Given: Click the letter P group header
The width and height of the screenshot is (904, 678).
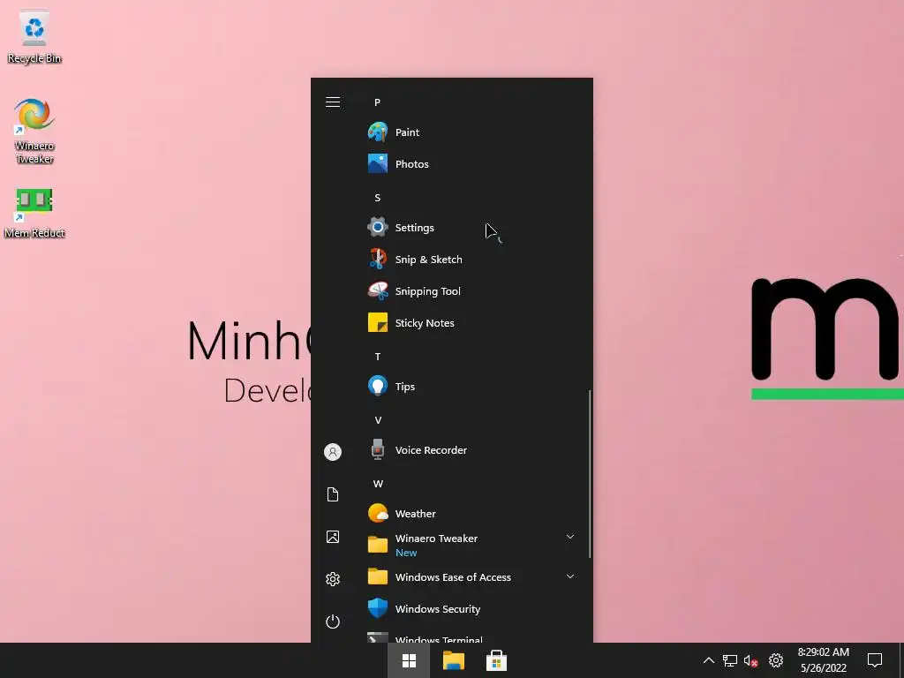Looking at the screenshot, I should coord(377,102).
